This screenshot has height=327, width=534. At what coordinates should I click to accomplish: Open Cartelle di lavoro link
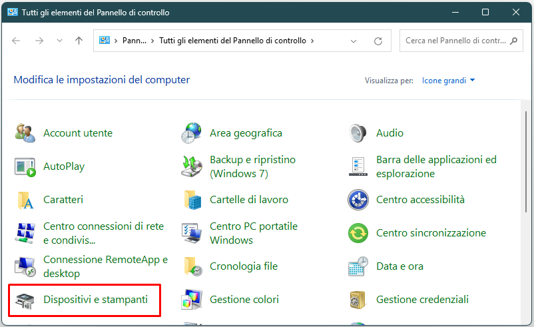[x=249, y=200]
